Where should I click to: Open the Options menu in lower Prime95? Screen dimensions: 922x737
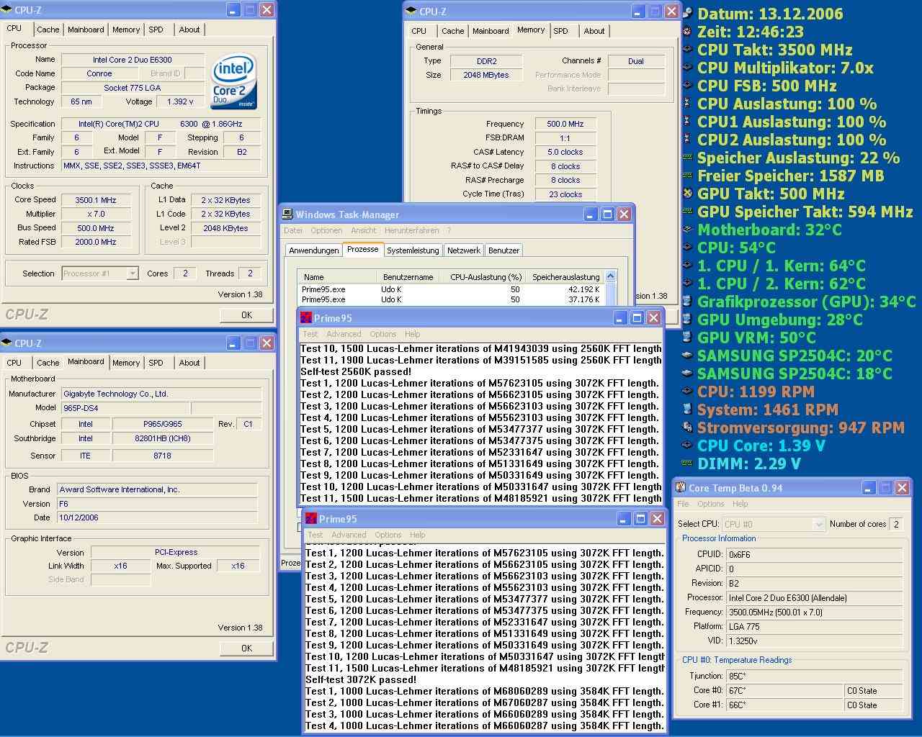pos(388,535)
